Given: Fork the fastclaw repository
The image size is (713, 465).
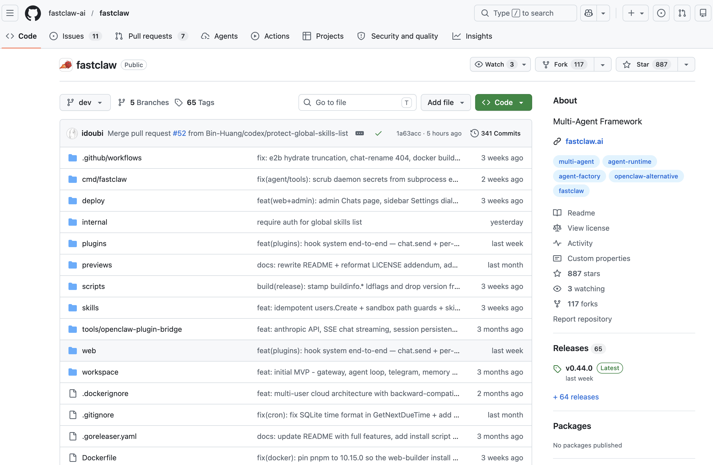Looking at the screenshot, I should coord(564,65).
